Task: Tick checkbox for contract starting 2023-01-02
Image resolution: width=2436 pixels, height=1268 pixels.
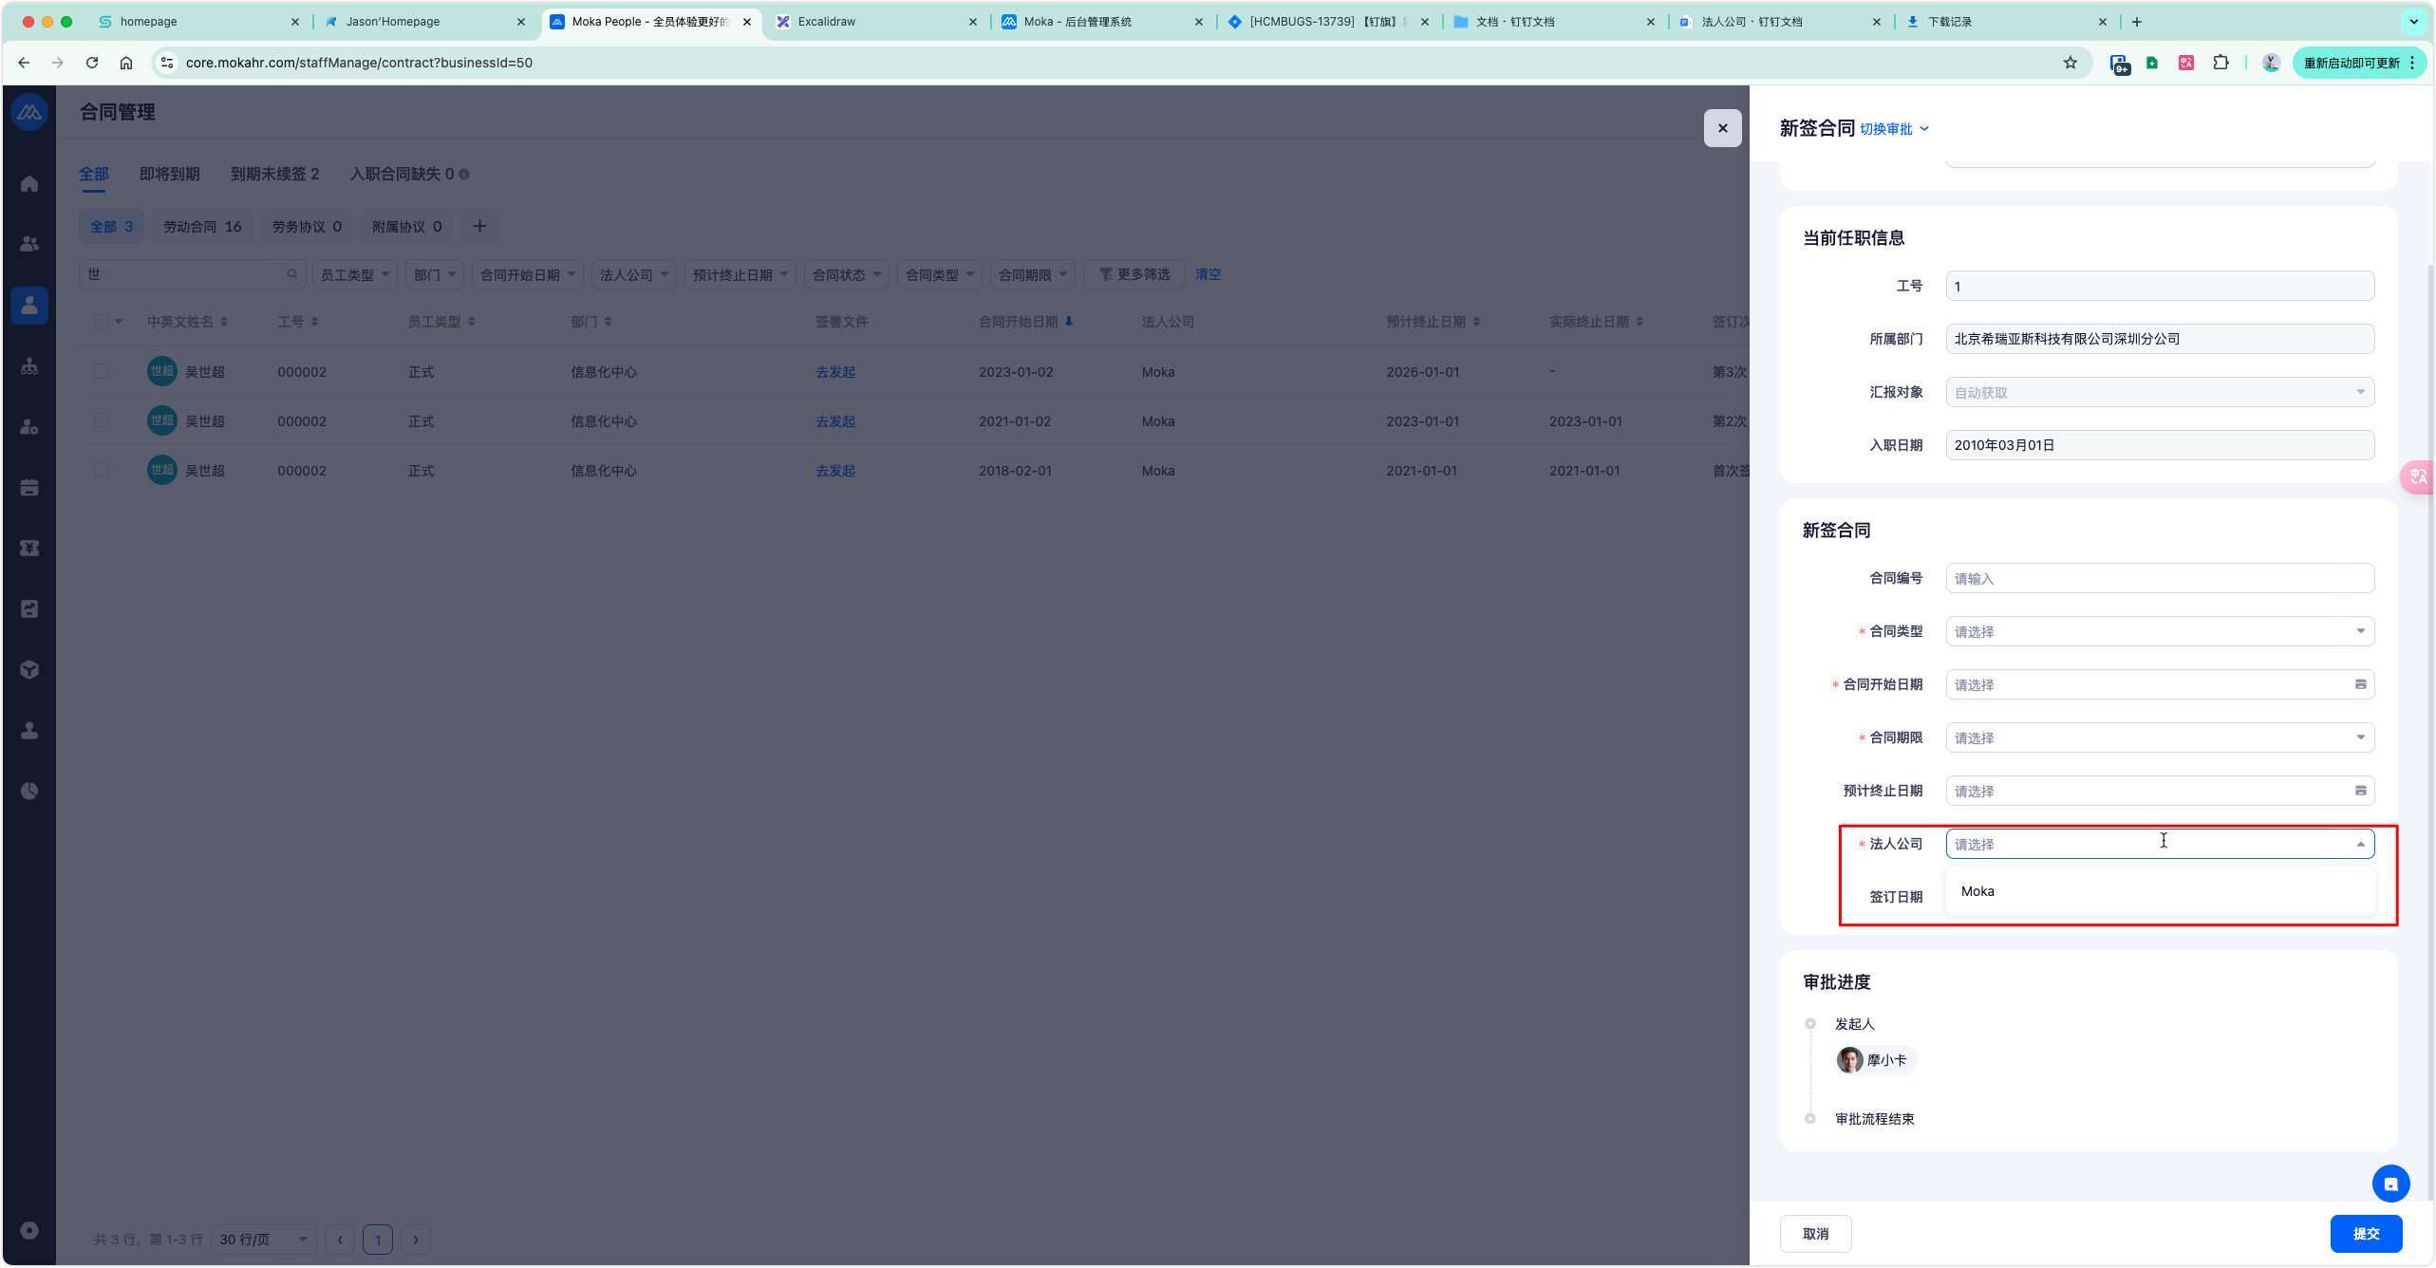Action: click(x=101, y=372)
